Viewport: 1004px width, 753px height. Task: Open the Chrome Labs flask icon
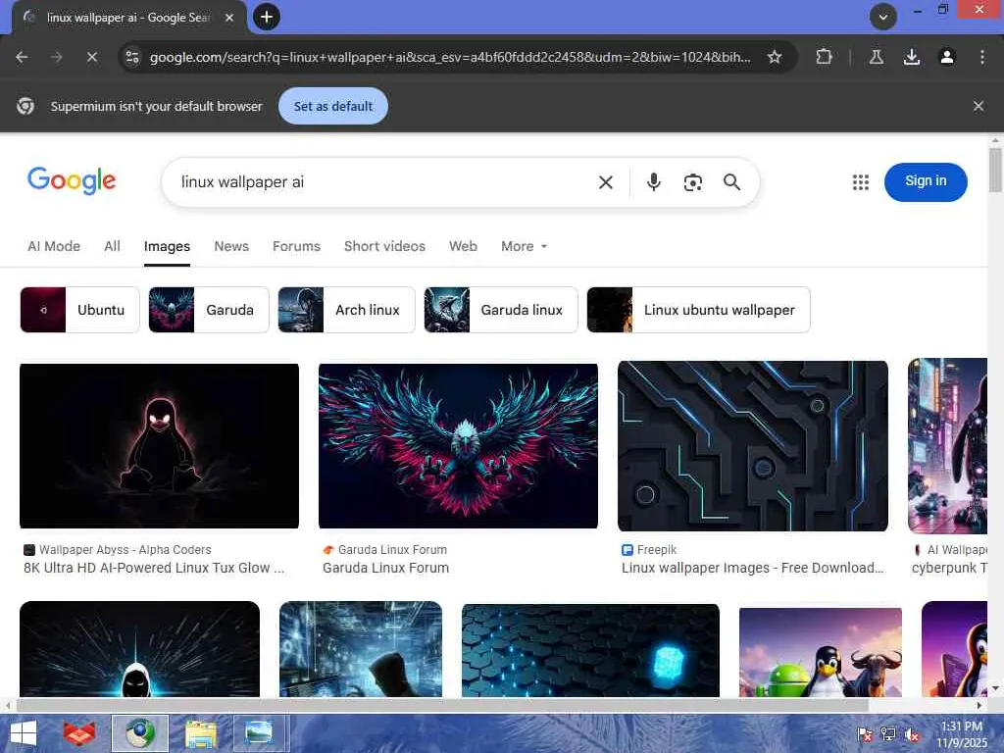876,57
